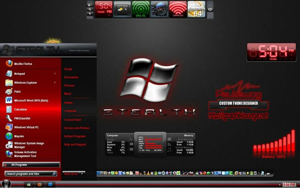Click the battery 100% bar meter
This screenshot has width=300, height=188.
tap(274, 141)
